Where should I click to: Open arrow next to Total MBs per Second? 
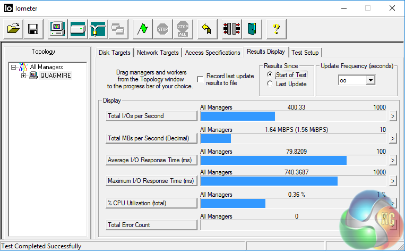coord(393,138)
